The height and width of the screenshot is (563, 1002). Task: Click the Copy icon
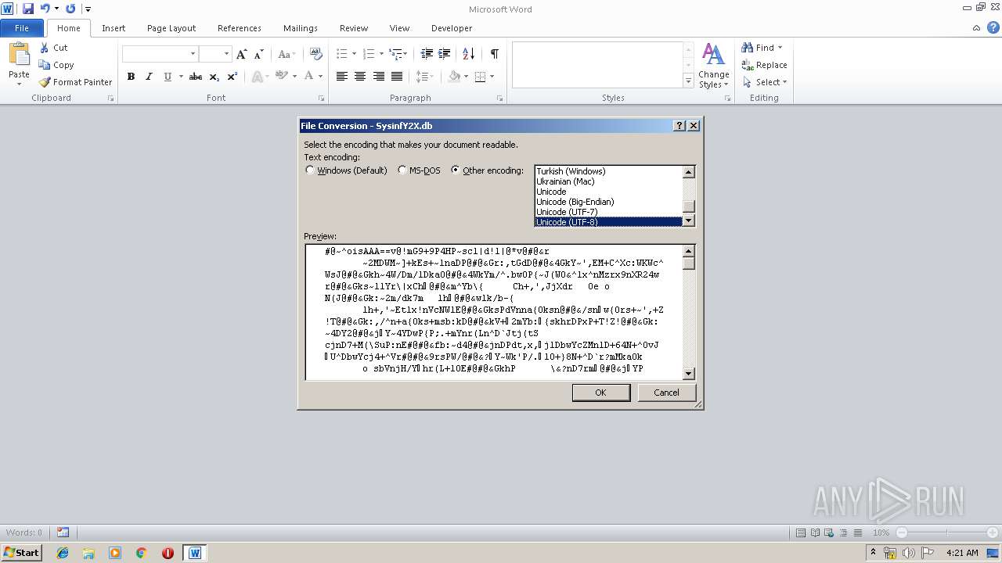coord(45,65)
